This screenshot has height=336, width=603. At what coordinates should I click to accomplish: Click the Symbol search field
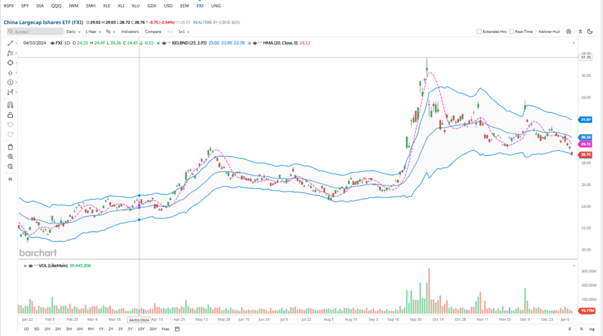(x=35, y=31)
